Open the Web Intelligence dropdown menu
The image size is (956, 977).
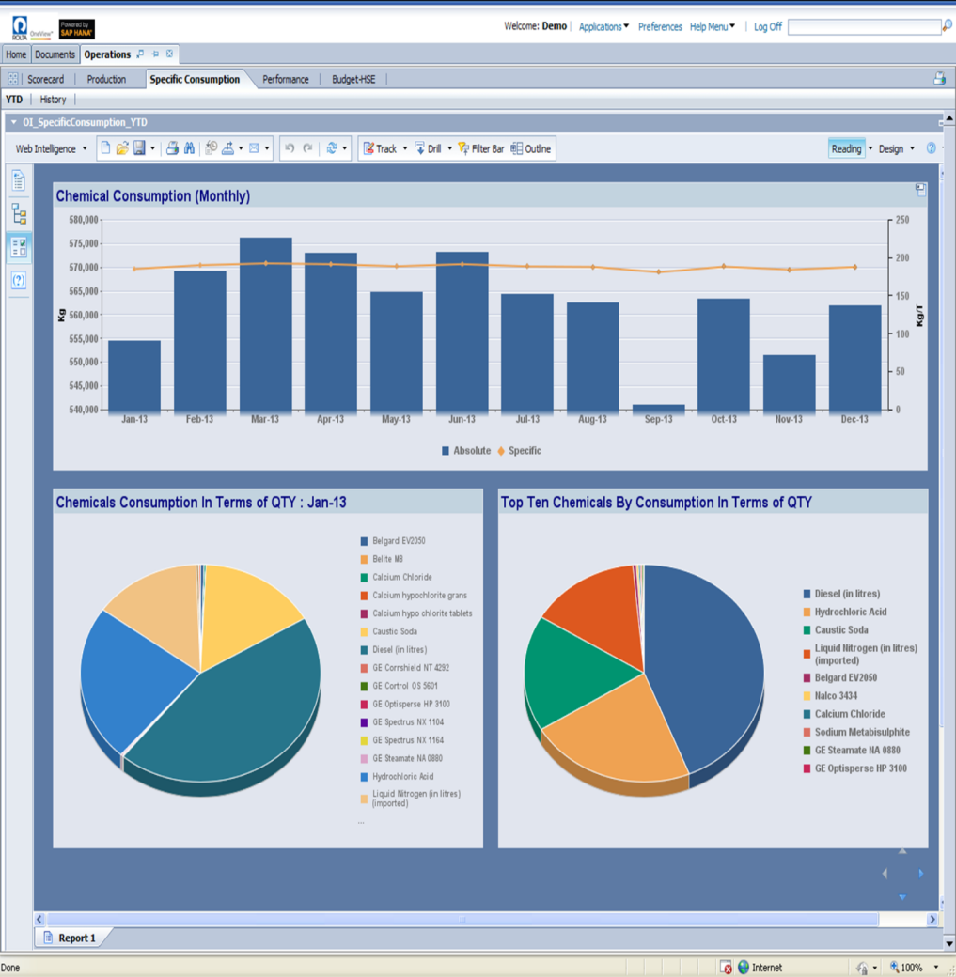tap(51, 148)
